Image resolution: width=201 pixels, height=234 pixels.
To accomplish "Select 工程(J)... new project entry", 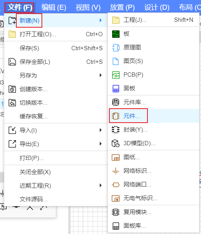I will point(154,20).
